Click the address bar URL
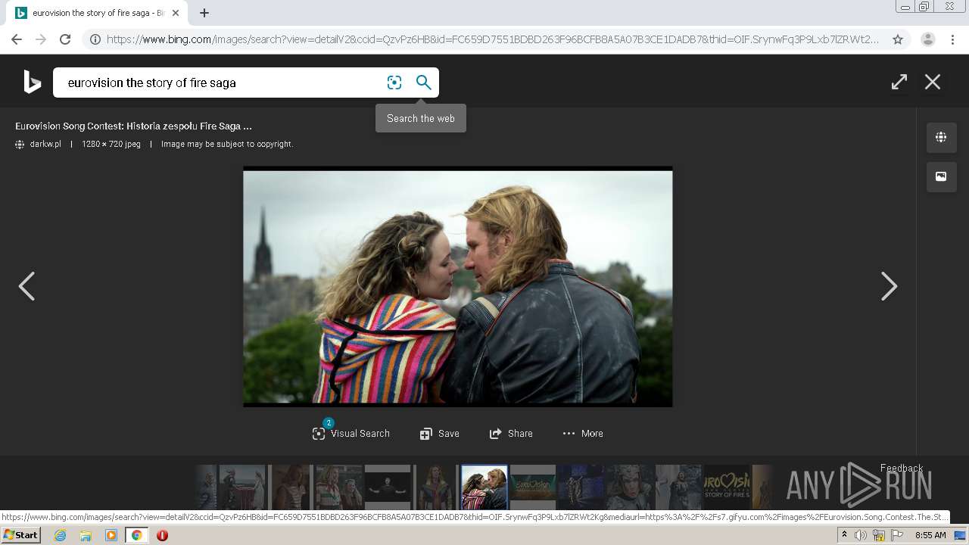Image resolution: width=969 pixels, height=545 pixels. coord(492,39)
